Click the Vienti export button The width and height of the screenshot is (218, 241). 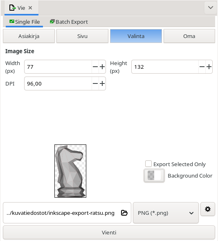tap(109, 232)
